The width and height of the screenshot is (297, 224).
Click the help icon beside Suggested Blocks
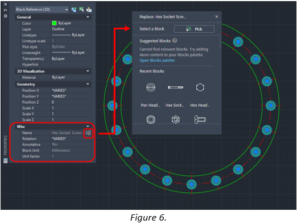175,40
